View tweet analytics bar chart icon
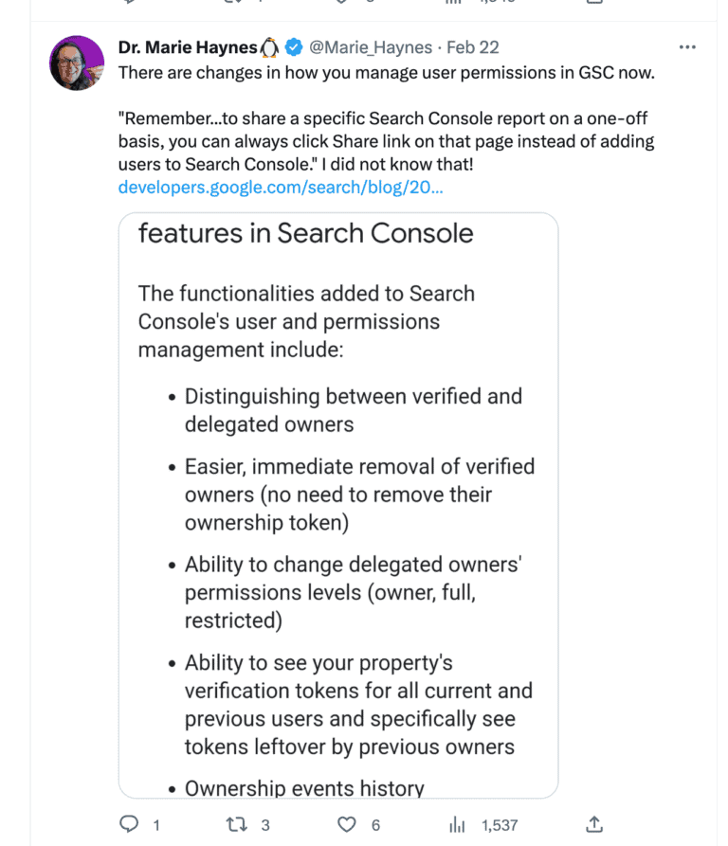 pyautogui.click(x=457, y=824)
